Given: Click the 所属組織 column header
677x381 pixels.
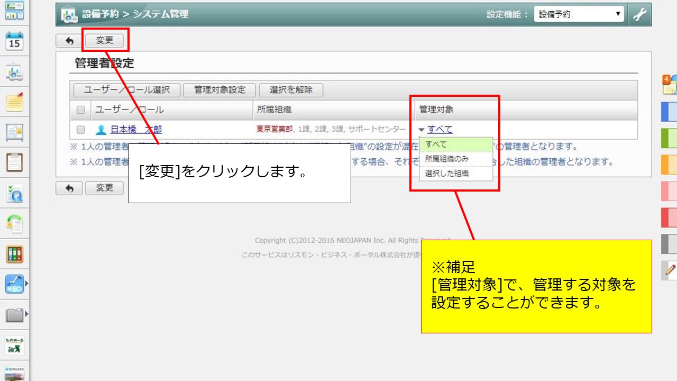Looking at the screenshot, I should pyautogui.click(x=274, y=110).
